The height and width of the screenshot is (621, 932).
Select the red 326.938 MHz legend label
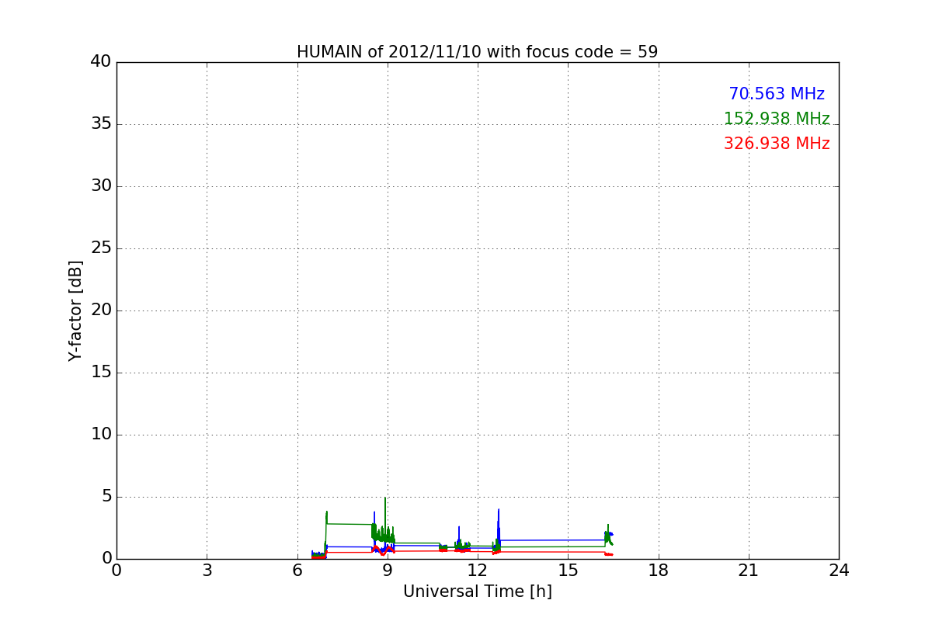tap(777, 144)
